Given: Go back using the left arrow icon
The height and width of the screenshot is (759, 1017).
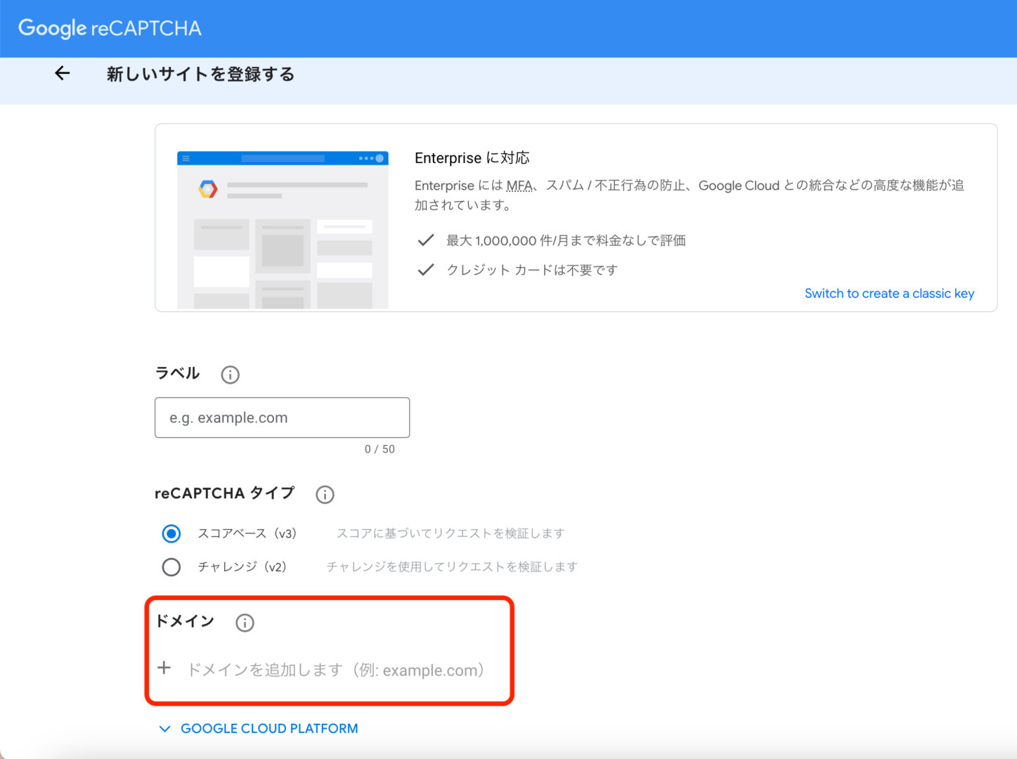Looking at the screenshot, I should point(63,73).
